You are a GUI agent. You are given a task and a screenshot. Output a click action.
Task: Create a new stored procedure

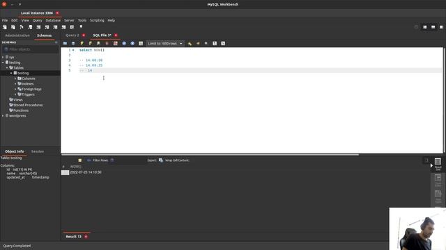coord(55,27)
